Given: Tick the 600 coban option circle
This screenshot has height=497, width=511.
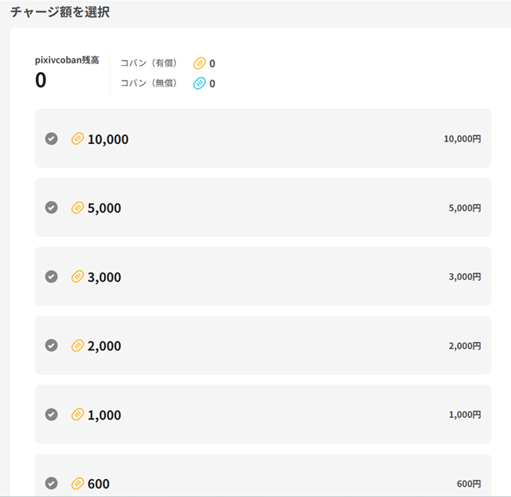Looking at the screenshot, I should 52,483.
